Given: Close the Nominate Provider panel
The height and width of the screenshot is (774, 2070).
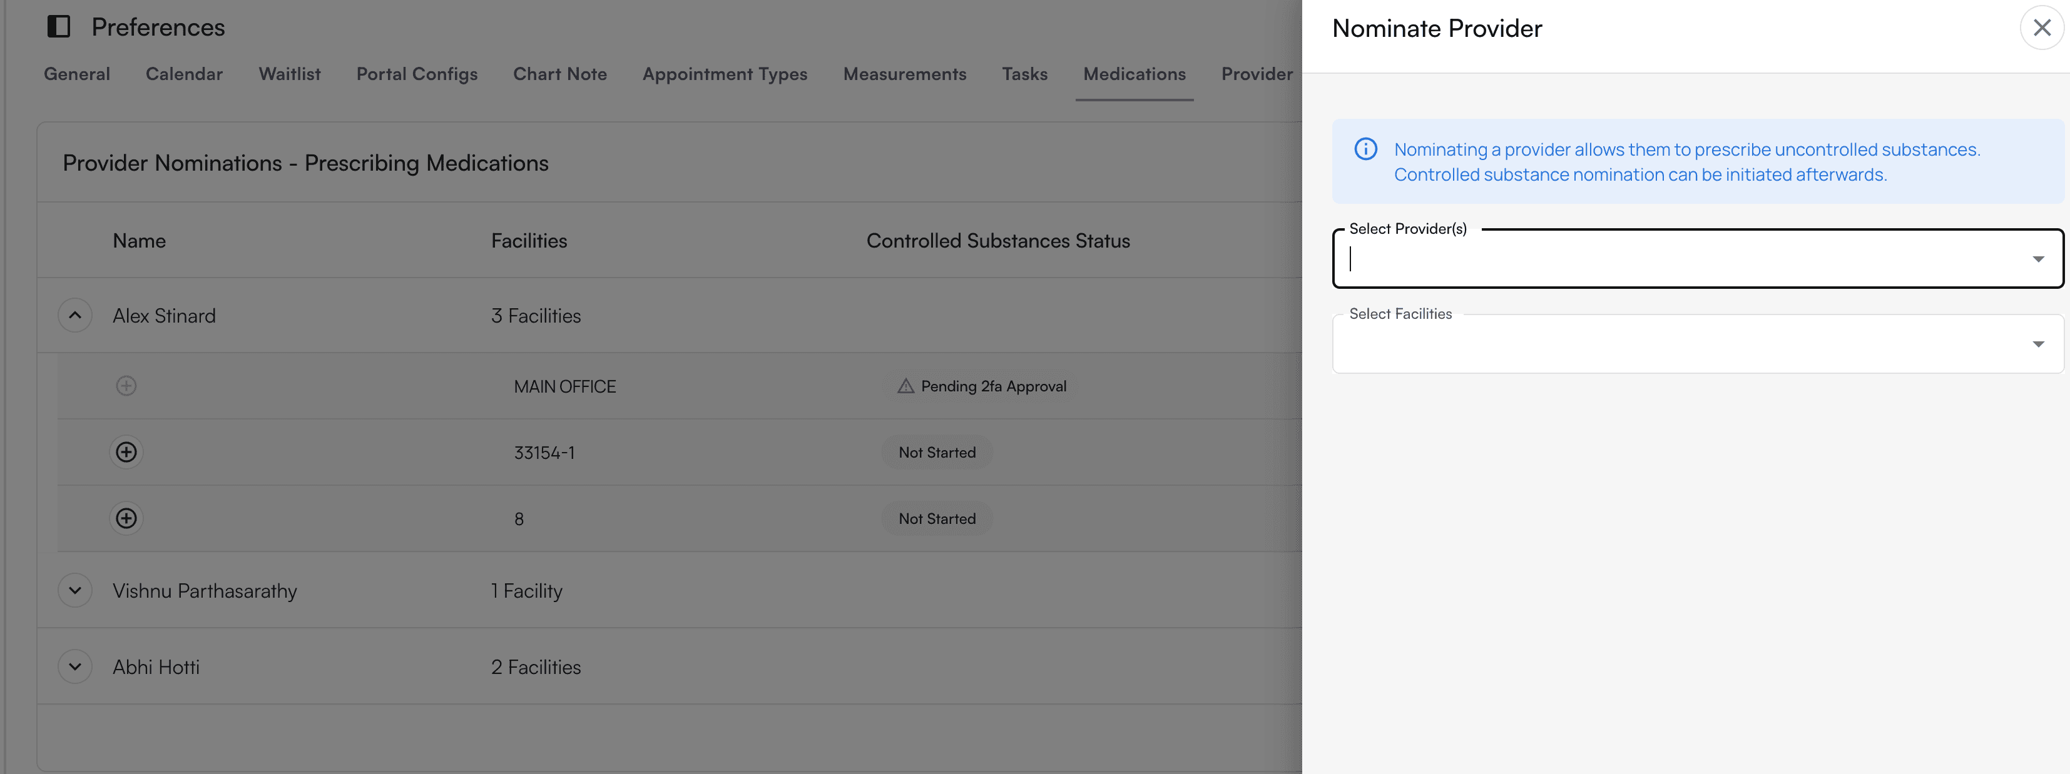Looking at the screenshot, I should point(2042,28).
